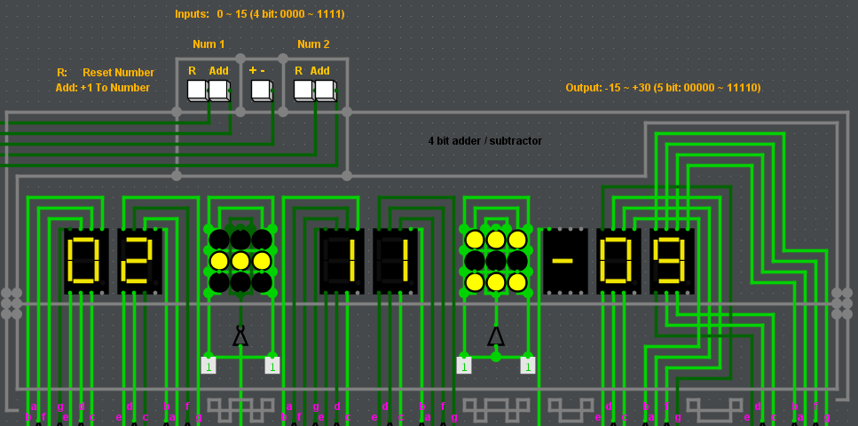Select the 'Inputs: 0 ~ 15' text label
The width and height of the screenshot is (858, 426).
259,14
